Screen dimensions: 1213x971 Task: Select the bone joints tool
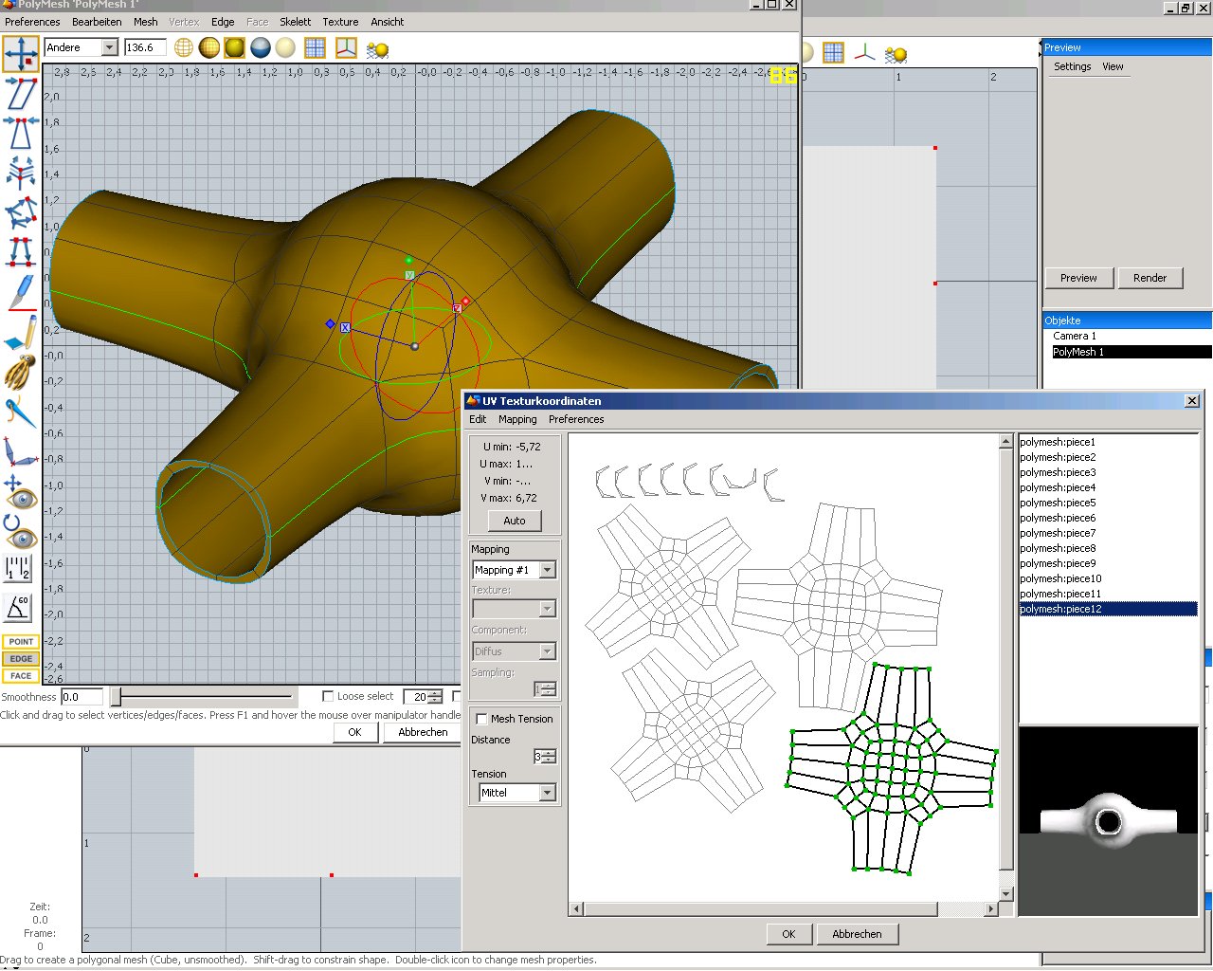pyautogui.click(x=21, y=451)
